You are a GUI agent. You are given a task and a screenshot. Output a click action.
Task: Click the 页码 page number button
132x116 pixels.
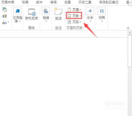pos(74,22)
